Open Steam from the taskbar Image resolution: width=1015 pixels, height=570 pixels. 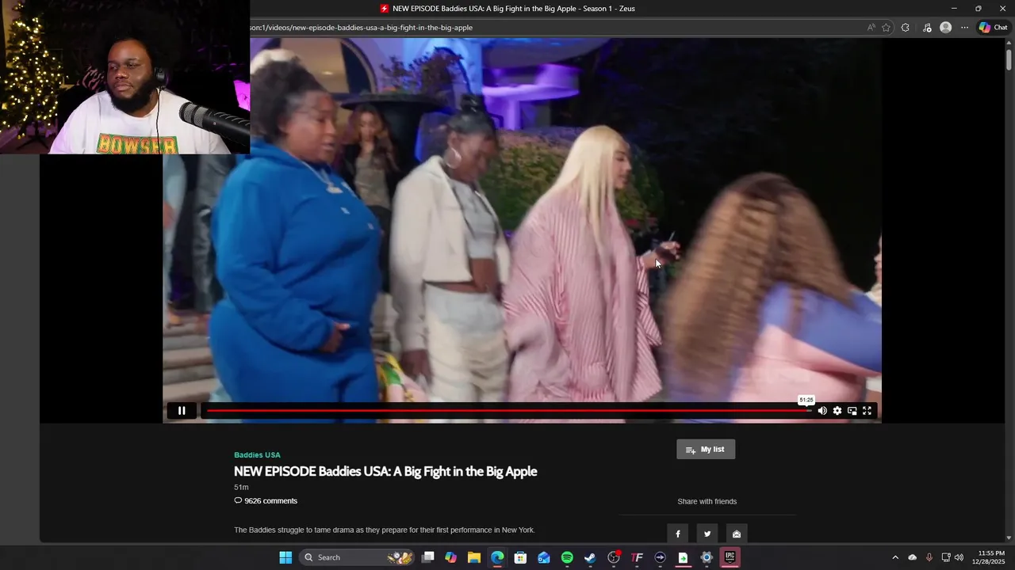coord(590,557)
